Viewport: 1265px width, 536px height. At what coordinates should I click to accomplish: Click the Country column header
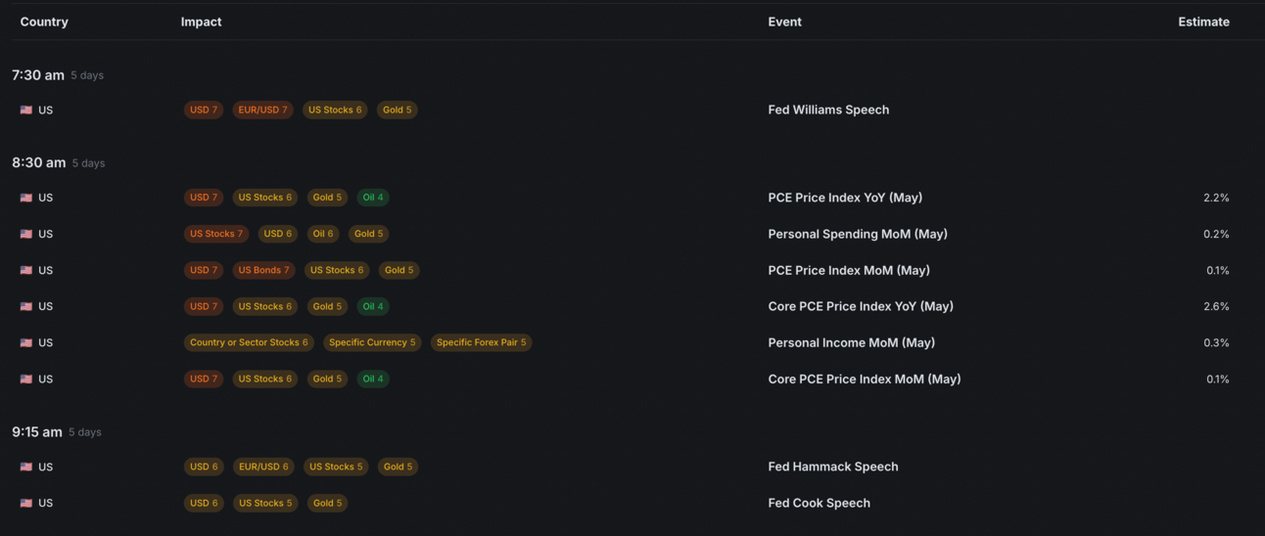[x=44, y=22]
